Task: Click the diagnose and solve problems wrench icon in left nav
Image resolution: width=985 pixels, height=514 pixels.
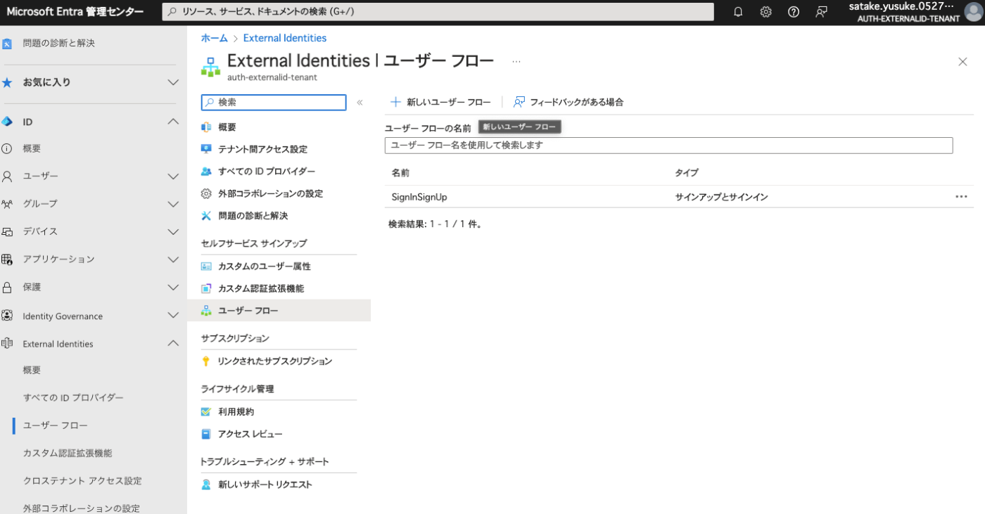Action: pos(7,44)
